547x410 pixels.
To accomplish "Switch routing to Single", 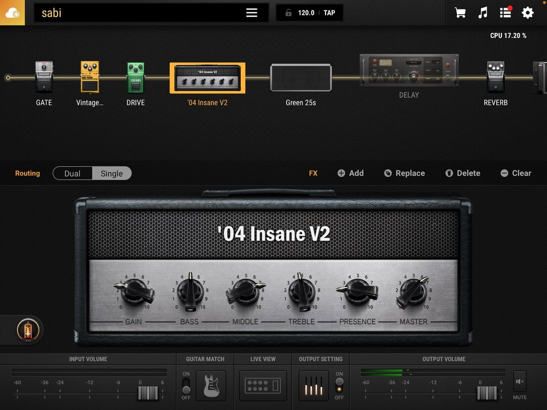I will pos(112,174).
